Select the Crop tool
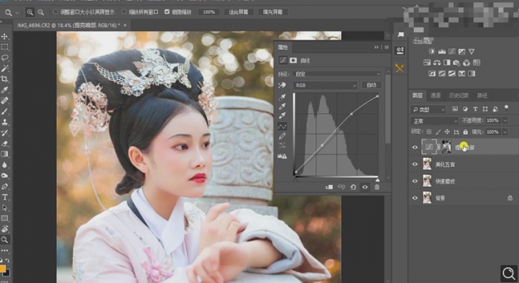Viewport: 519px width, 283px height. coord(4,79)
